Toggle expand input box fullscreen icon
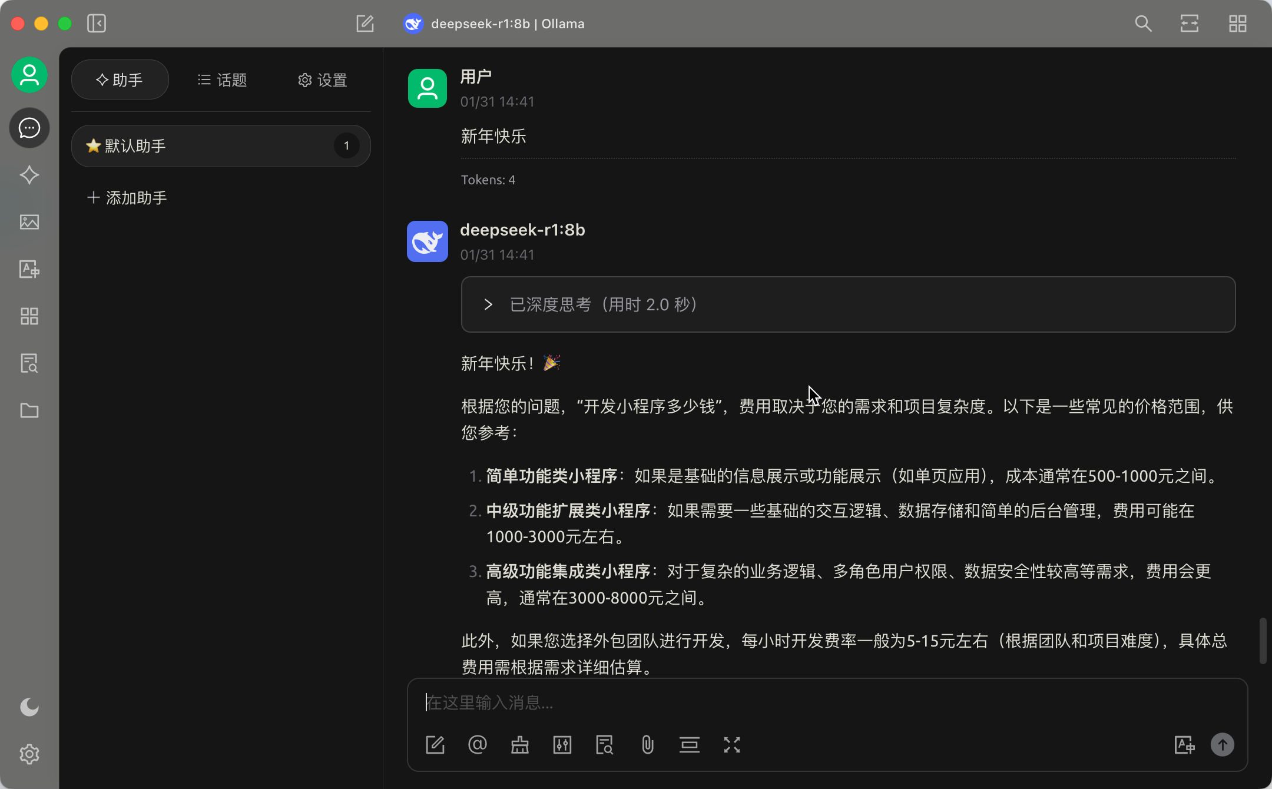The image size is (1272, 789). pos(732,745)
